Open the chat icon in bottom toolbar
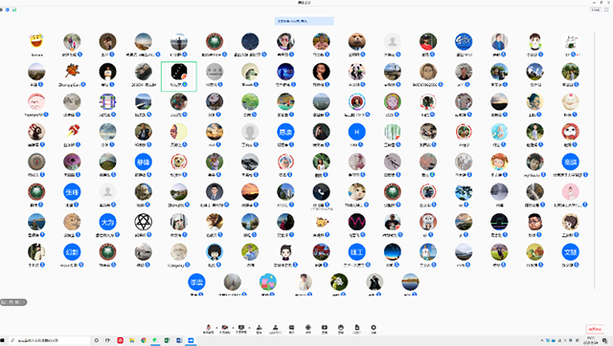The image size is (613, 346). click(x=291, y=329)
